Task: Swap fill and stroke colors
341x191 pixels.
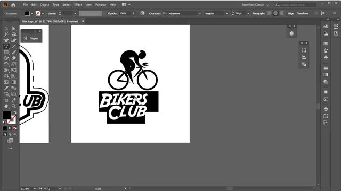Action: 14,112
